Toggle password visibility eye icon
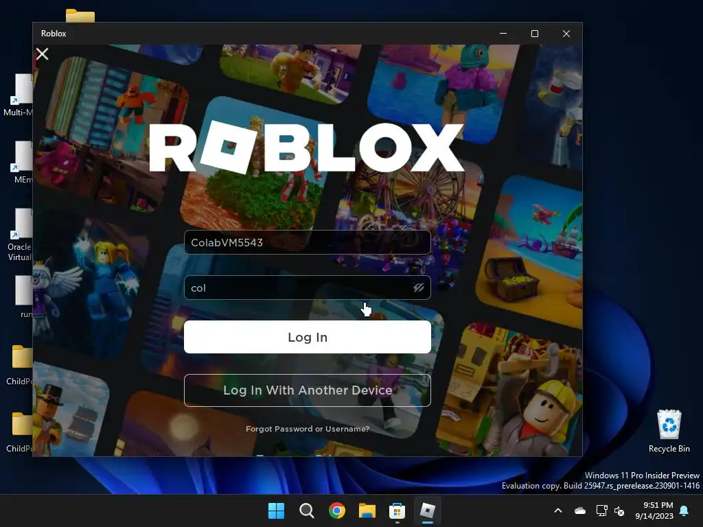 418,288
